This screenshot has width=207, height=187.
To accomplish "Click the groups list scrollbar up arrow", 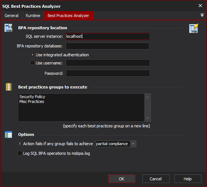I will tap(148, 97).
